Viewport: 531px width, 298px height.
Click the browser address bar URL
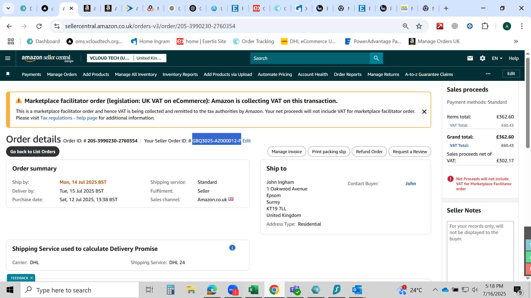pyautogui.click(x=150, y=26)
